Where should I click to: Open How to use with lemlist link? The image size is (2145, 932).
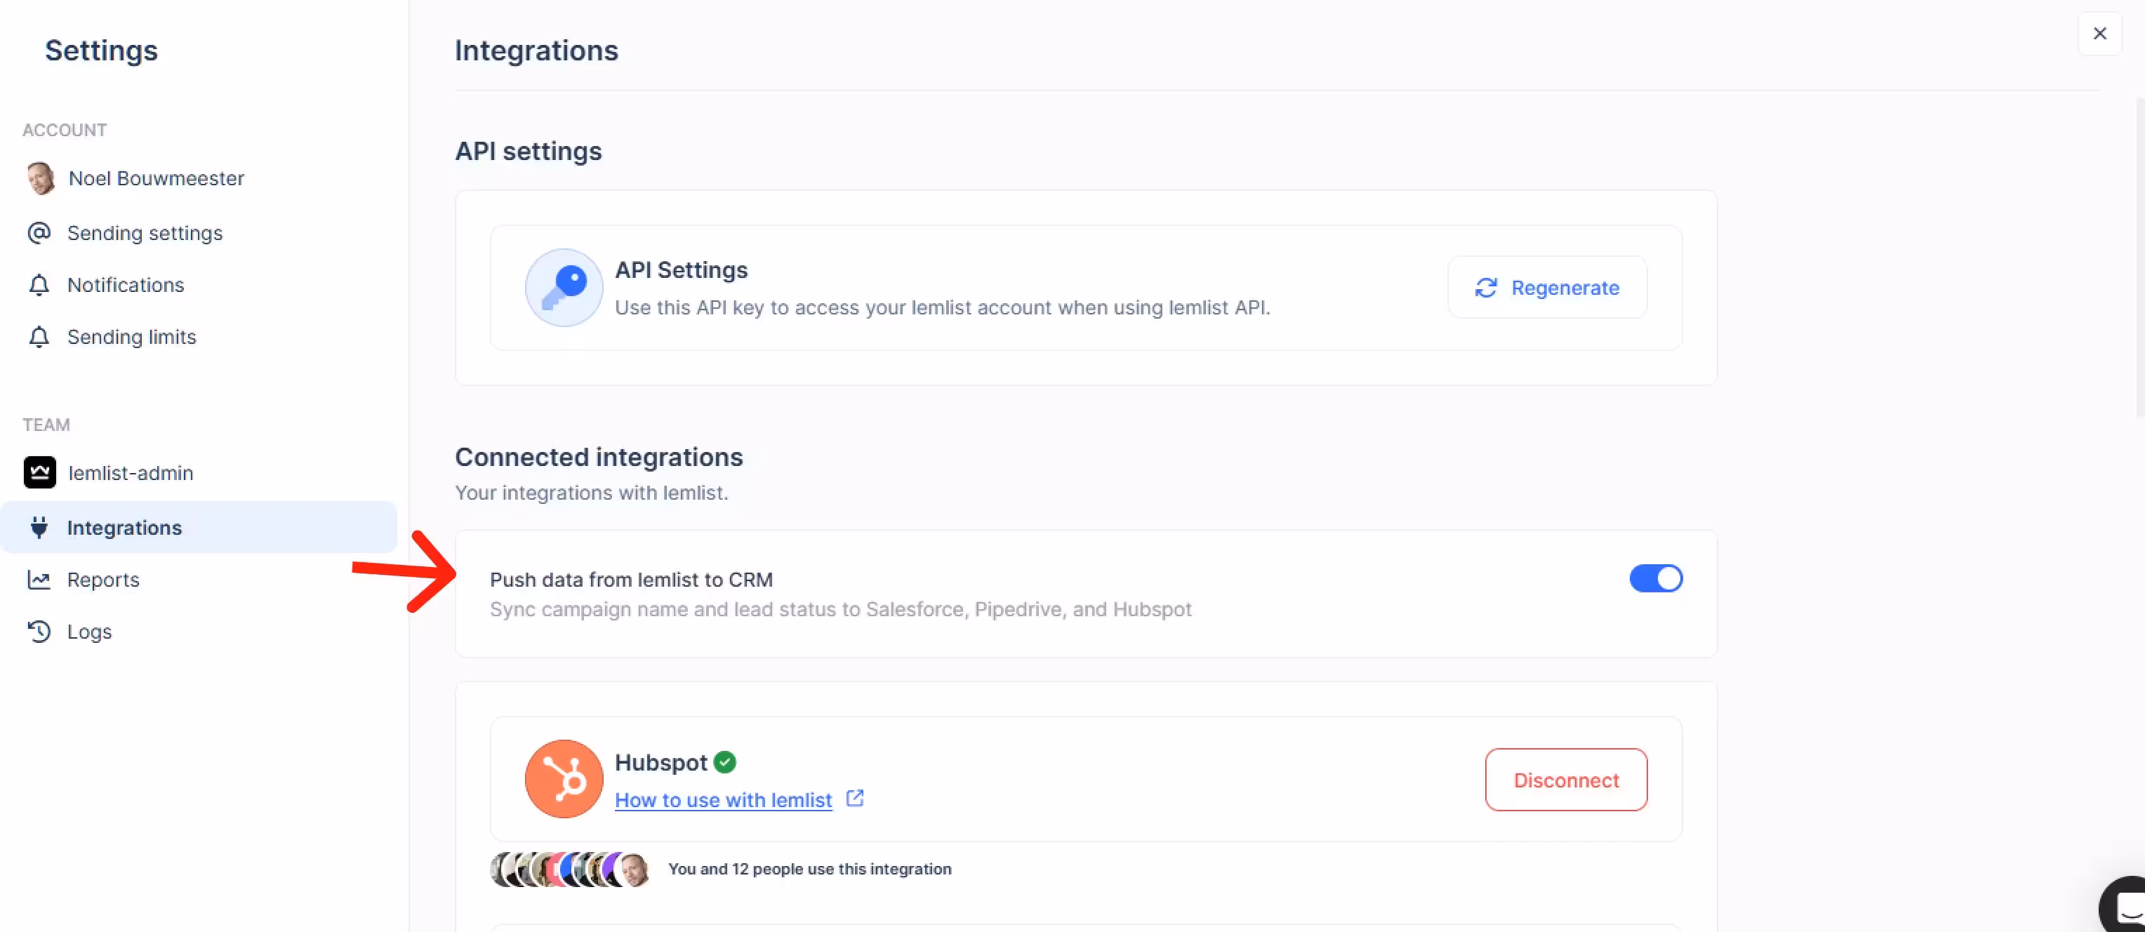click(723, 799)
